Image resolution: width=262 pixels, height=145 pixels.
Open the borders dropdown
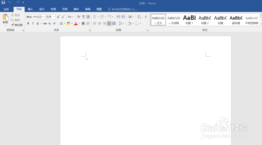click(140, 23)
